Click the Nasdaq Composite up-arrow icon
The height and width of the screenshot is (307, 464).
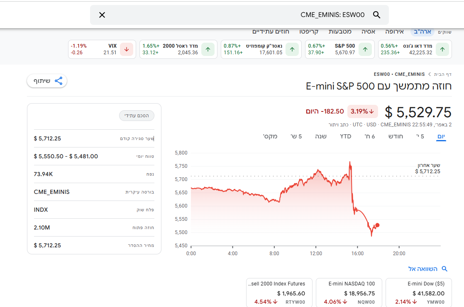tap(292, 49)
